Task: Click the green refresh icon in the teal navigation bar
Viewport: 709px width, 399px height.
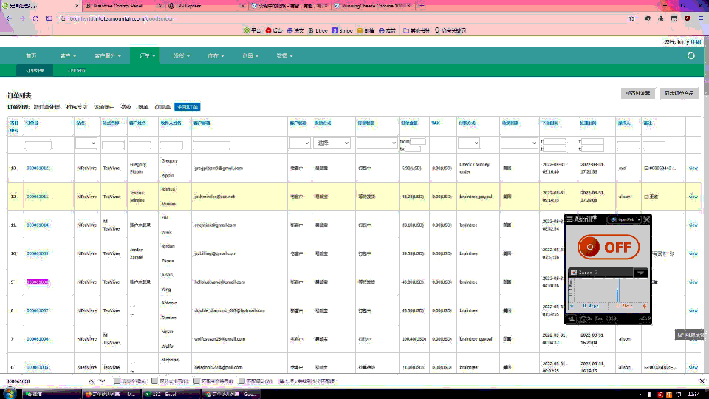Action: (691, 55)
